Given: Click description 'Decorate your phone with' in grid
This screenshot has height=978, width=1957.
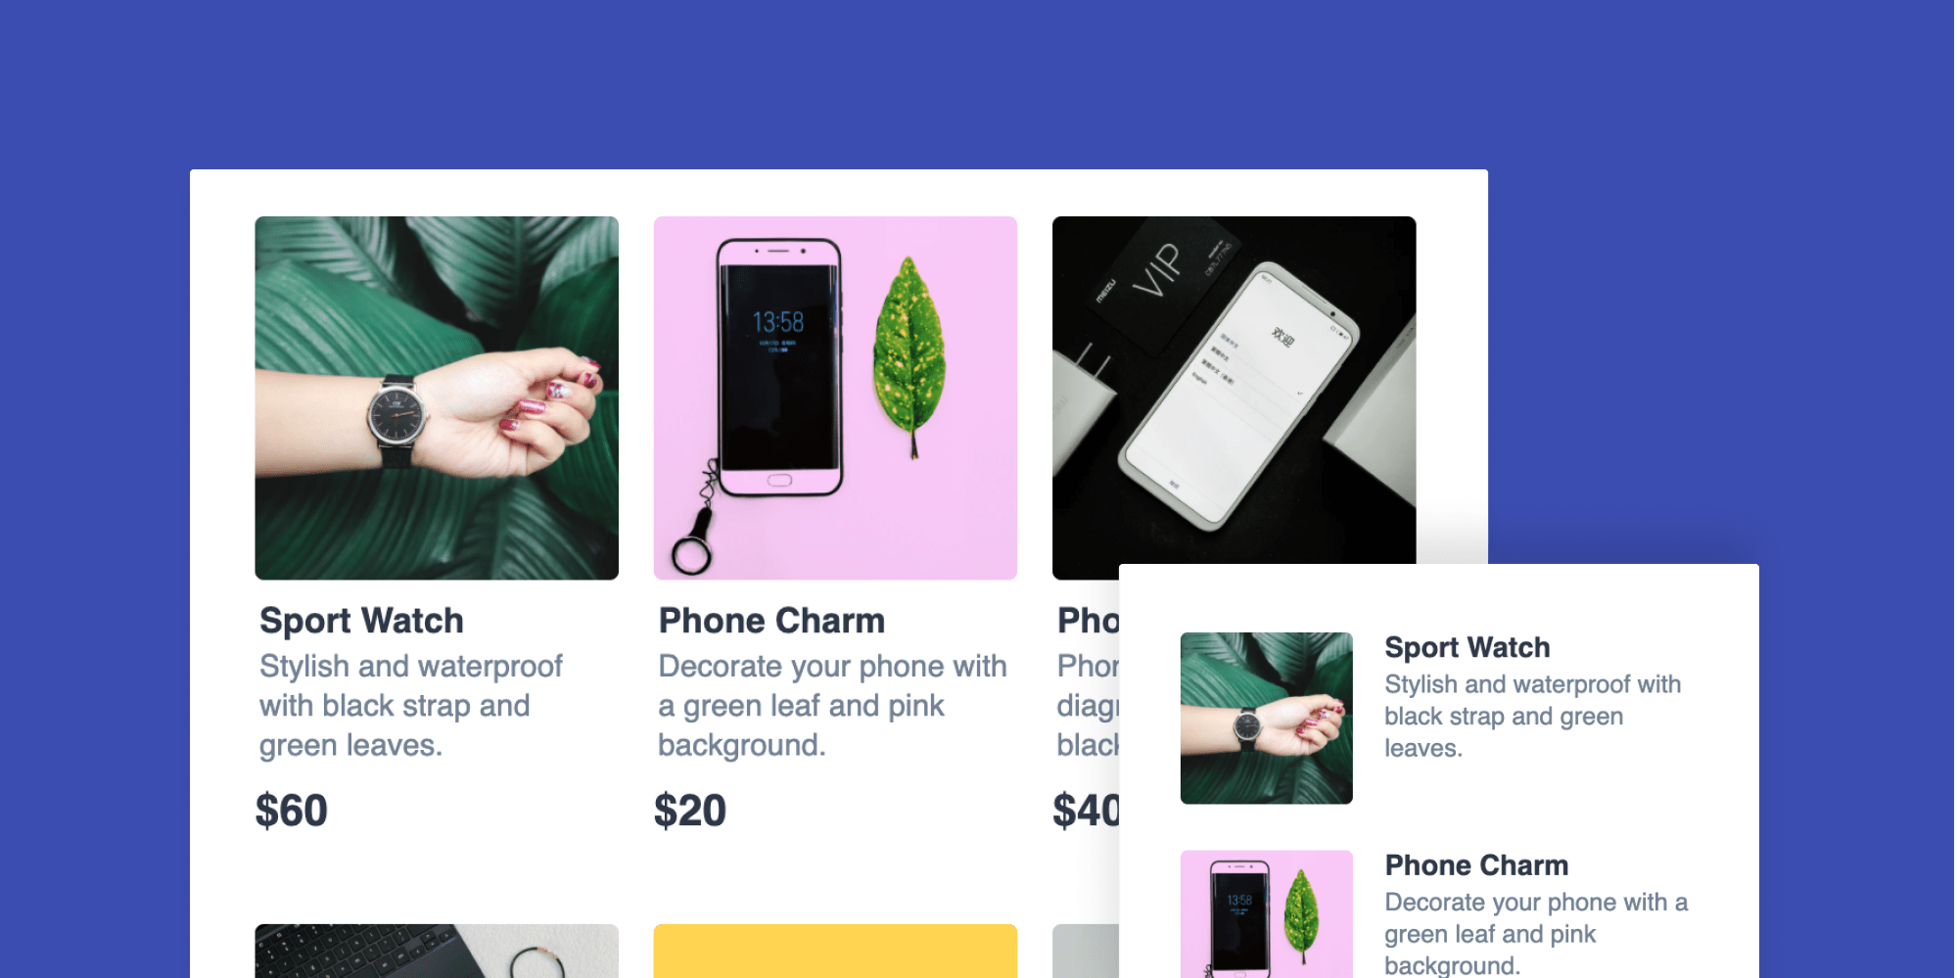Looking at the screenshot, I should point(832,666).
